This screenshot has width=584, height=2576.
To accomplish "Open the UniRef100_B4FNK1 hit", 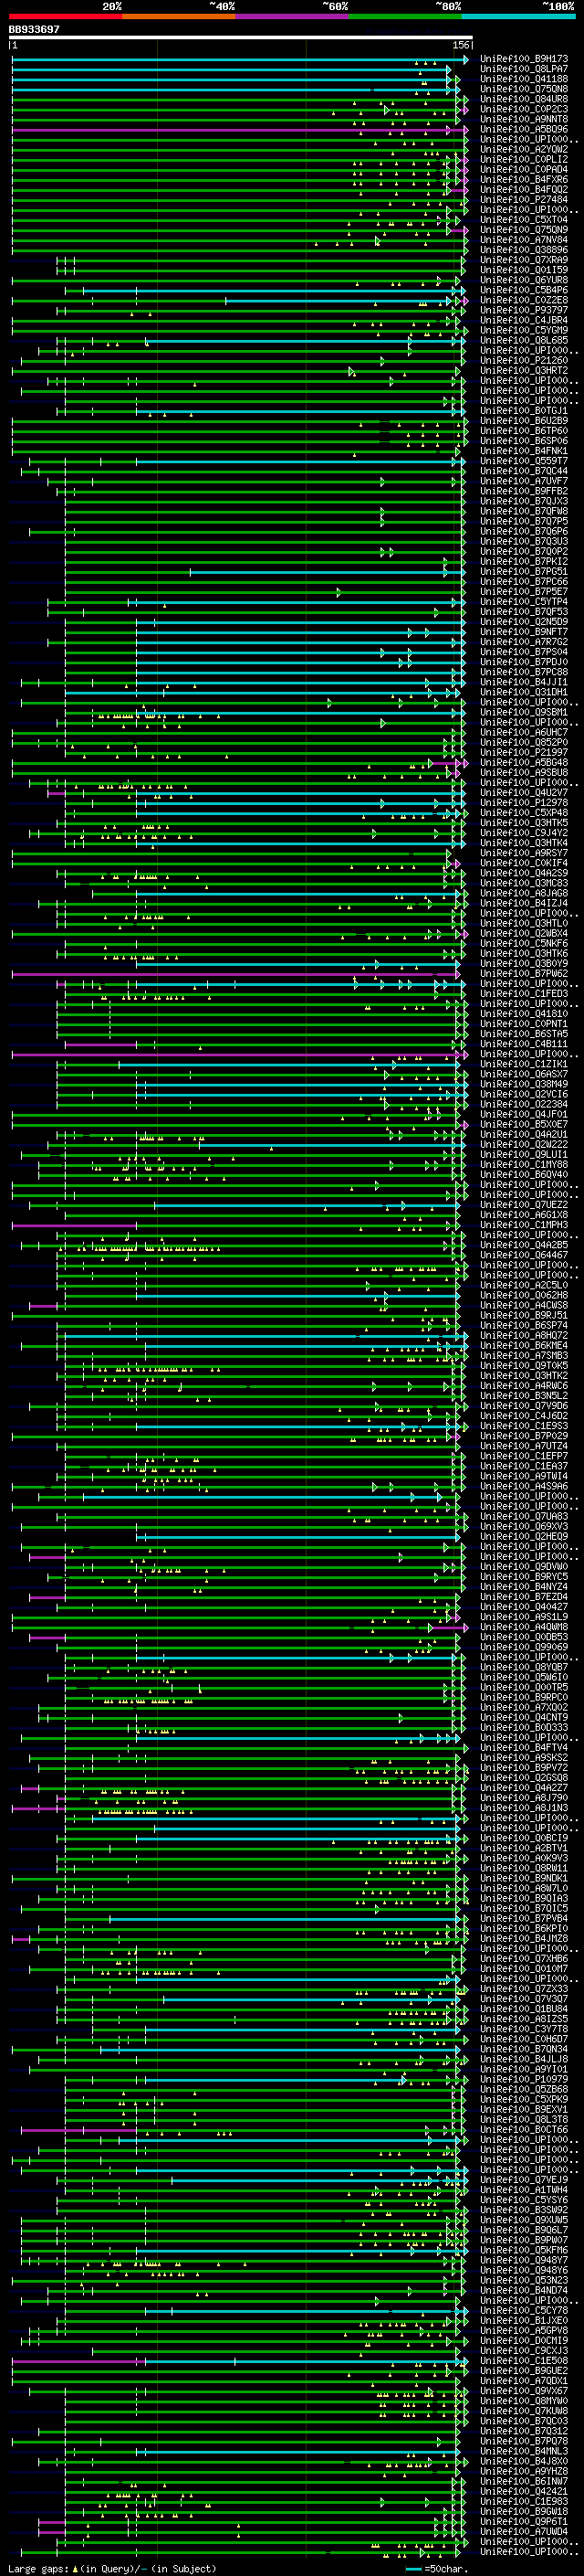I will click(x=524, y=451).
